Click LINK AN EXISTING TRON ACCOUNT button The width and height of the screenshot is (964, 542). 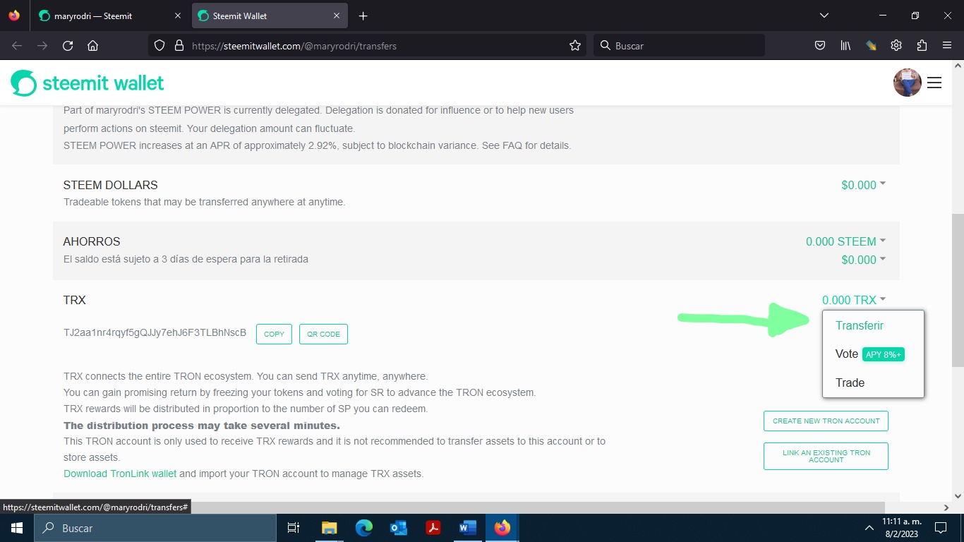(x=826, y=456)
